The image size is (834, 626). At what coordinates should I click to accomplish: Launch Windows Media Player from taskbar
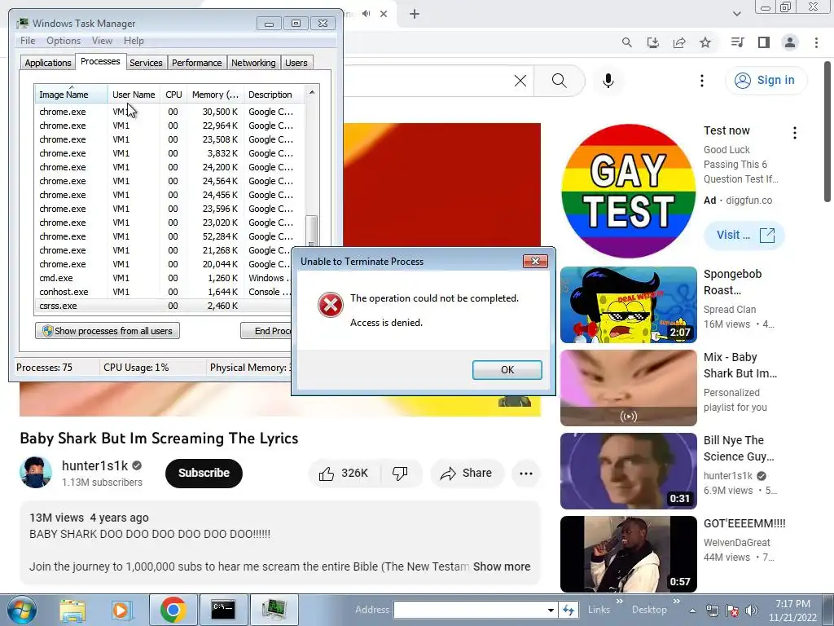[121, 610]
